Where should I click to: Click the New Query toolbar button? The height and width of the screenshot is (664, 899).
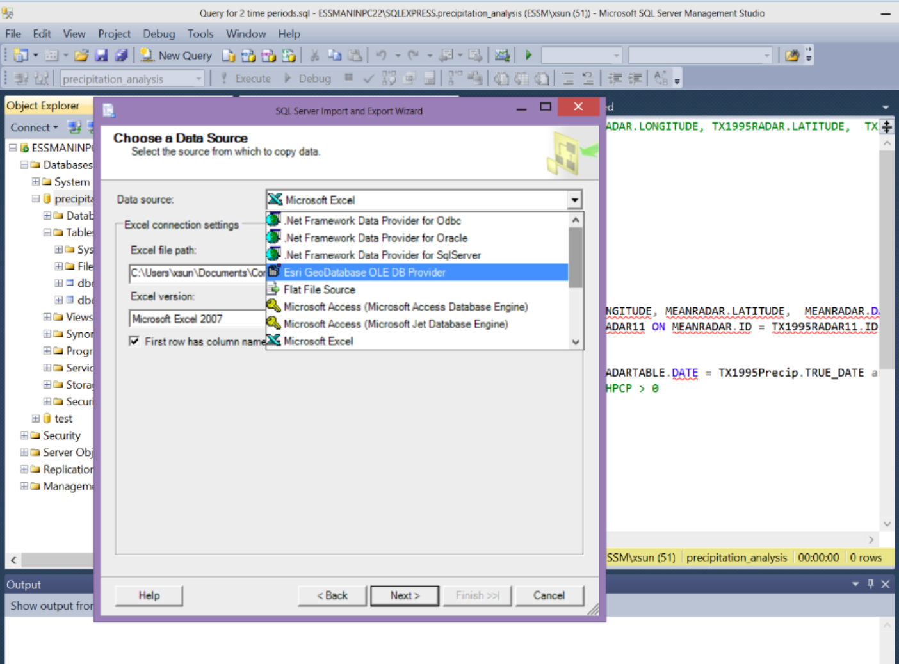pos(176,56)
